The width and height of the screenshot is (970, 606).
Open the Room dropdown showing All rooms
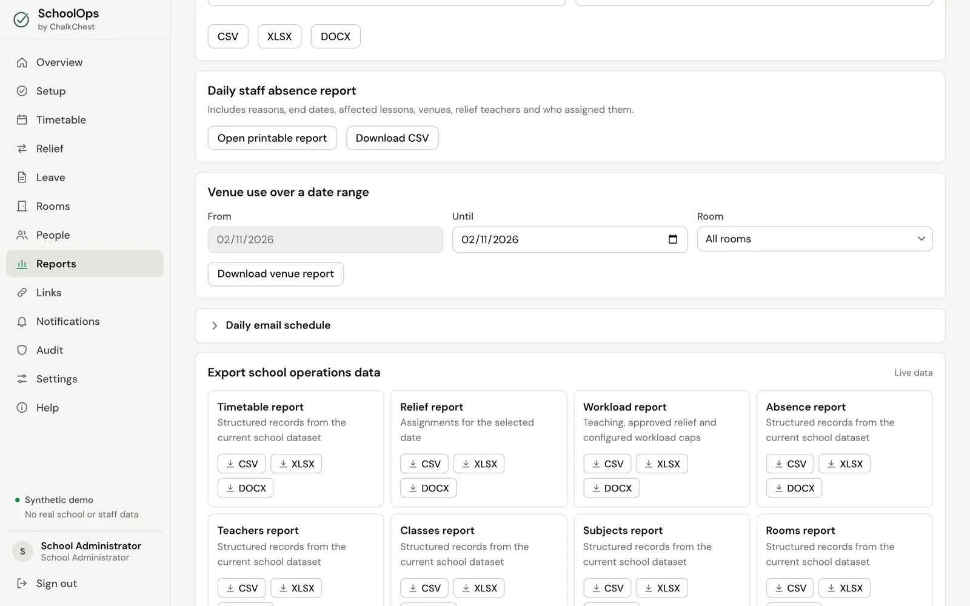(x=815, y=239)
